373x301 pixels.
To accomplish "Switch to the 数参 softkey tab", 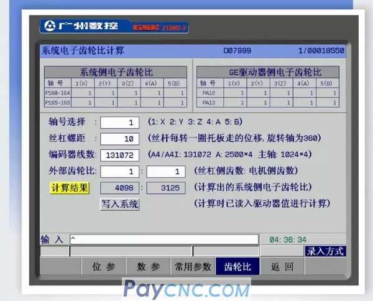I will 148,267.
